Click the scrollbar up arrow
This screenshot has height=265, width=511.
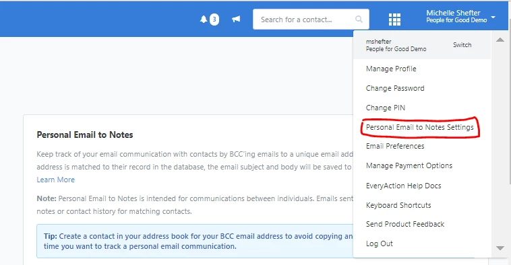tap(500, 40)
